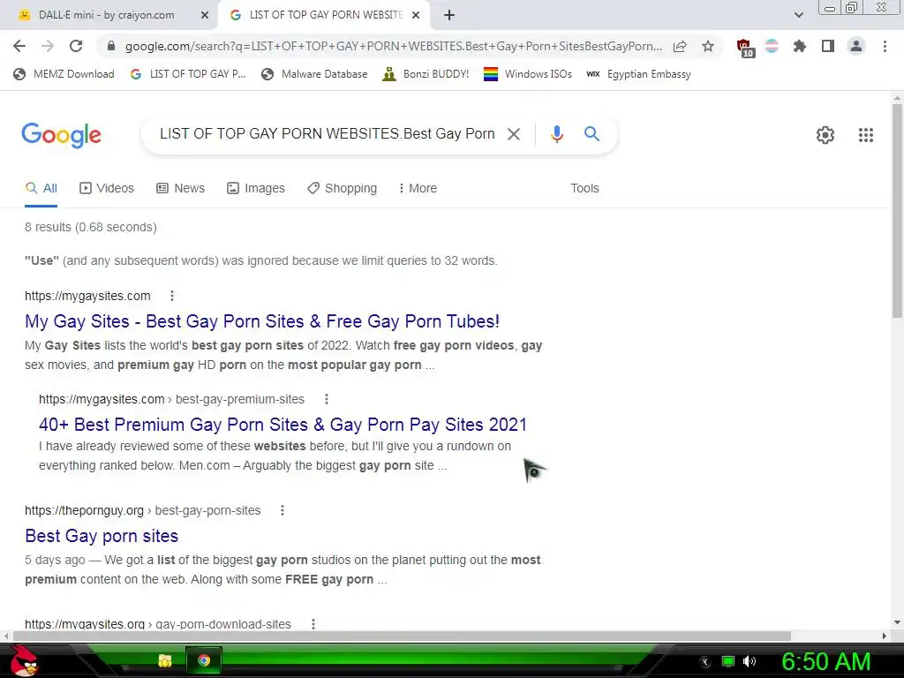Click the vertical page scrollbar thumb

coord(897,210)
